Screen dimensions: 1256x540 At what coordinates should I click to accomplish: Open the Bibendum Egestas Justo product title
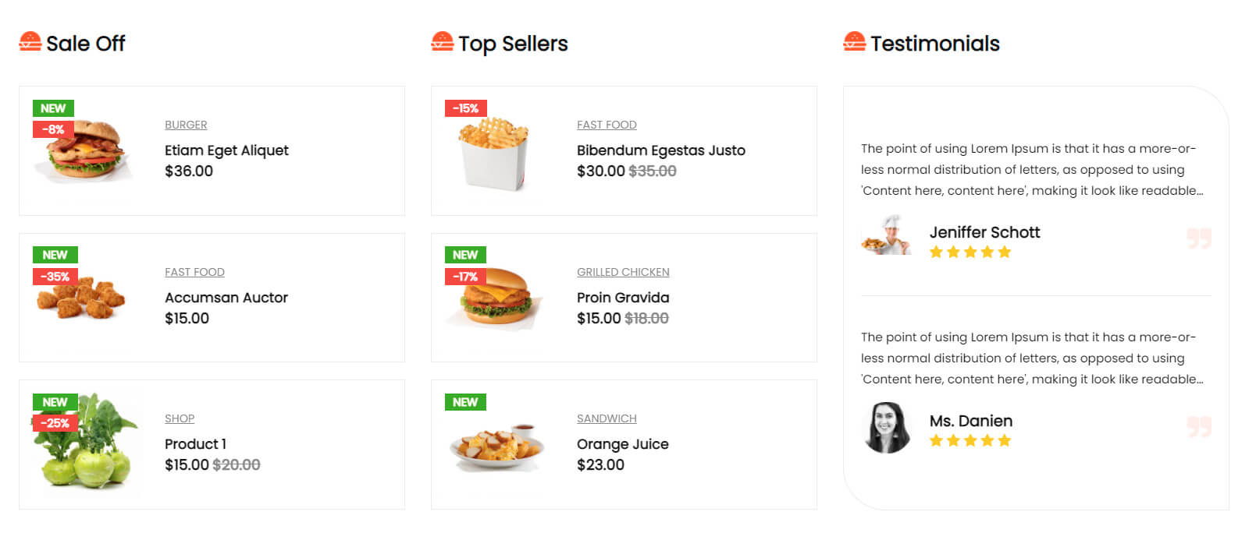pyautogui.click(x=660, y=150)
